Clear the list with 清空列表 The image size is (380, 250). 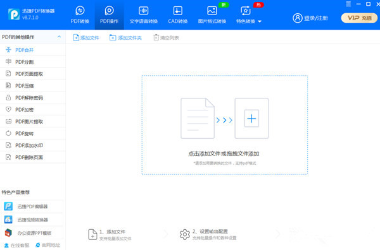click(x=166, y=38)
